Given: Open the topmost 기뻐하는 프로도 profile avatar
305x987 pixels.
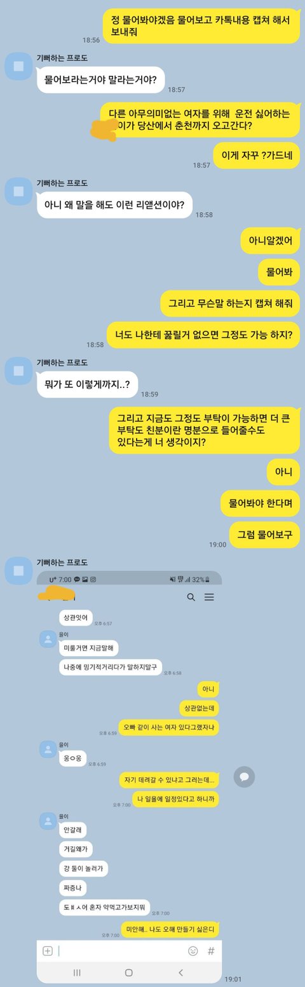Looking at the screenshot, I should [18, 66].
